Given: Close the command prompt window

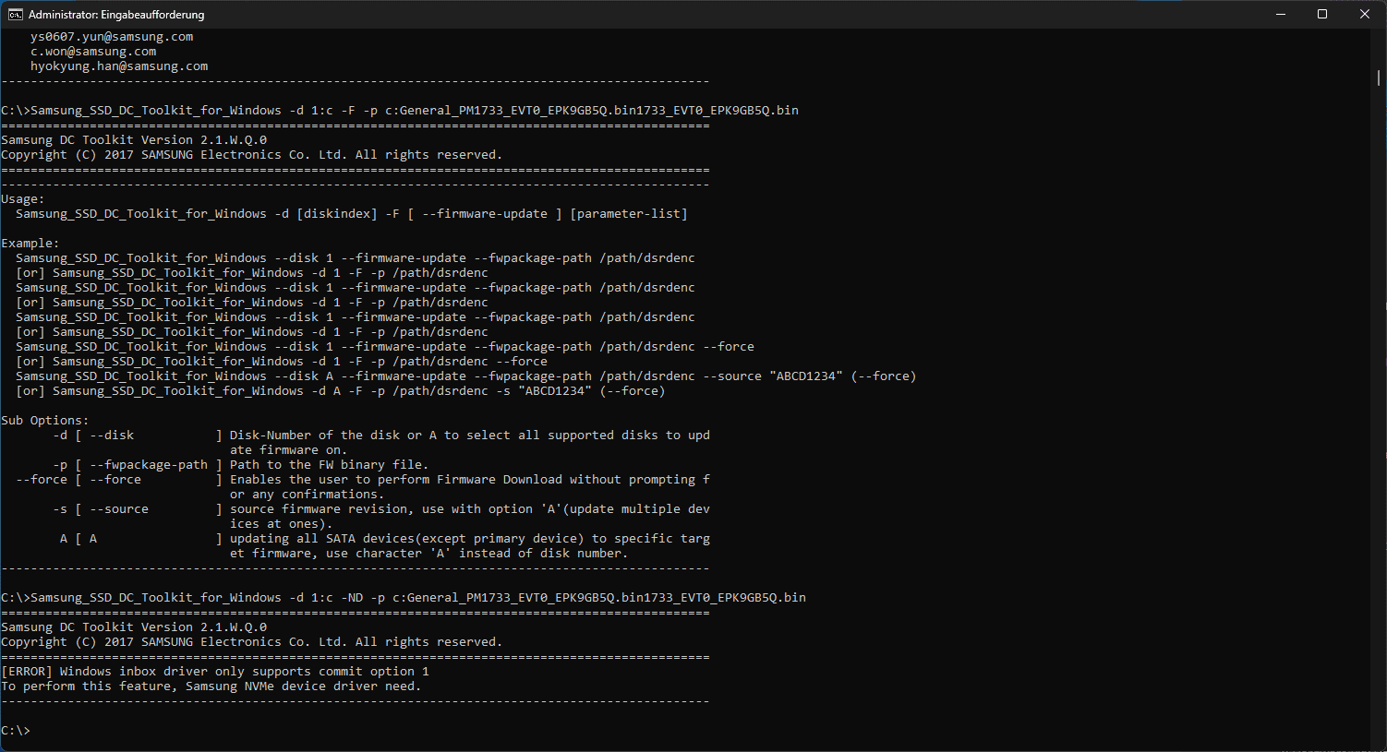Looking at the screenshot, I should click(x=1365, y=14).
